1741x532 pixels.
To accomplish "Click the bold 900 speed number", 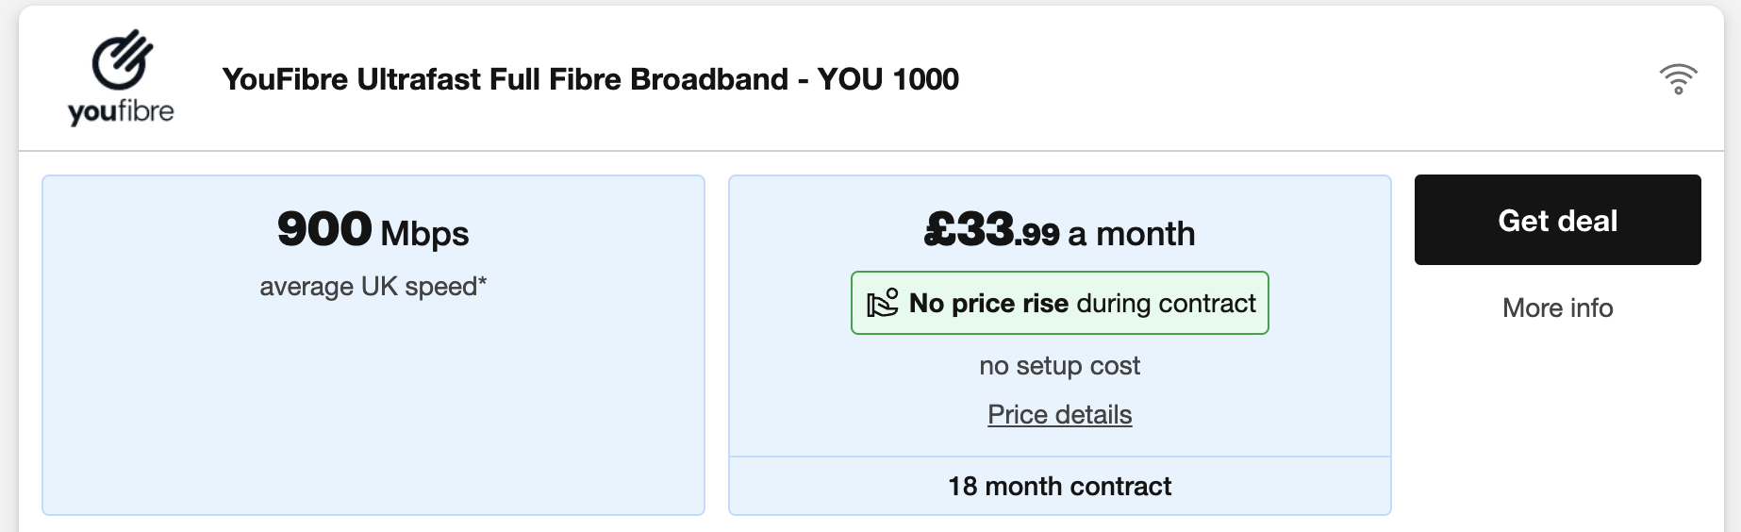I will tap(324, 229).
